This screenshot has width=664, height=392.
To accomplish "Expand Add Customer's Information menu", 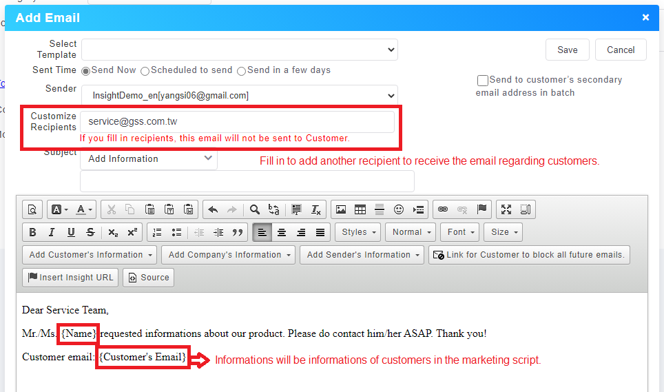I will [x=90, y=255].
